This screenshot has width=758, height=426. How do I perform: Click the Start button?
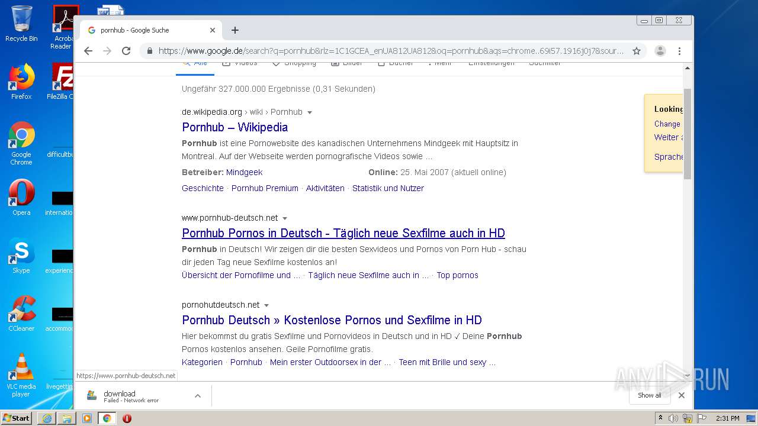pos(17,418)
